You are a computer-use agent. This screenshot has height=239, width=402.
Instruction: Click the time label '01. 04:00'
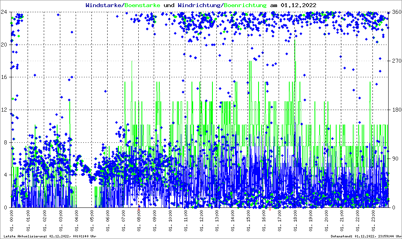(x=76, y=220)
